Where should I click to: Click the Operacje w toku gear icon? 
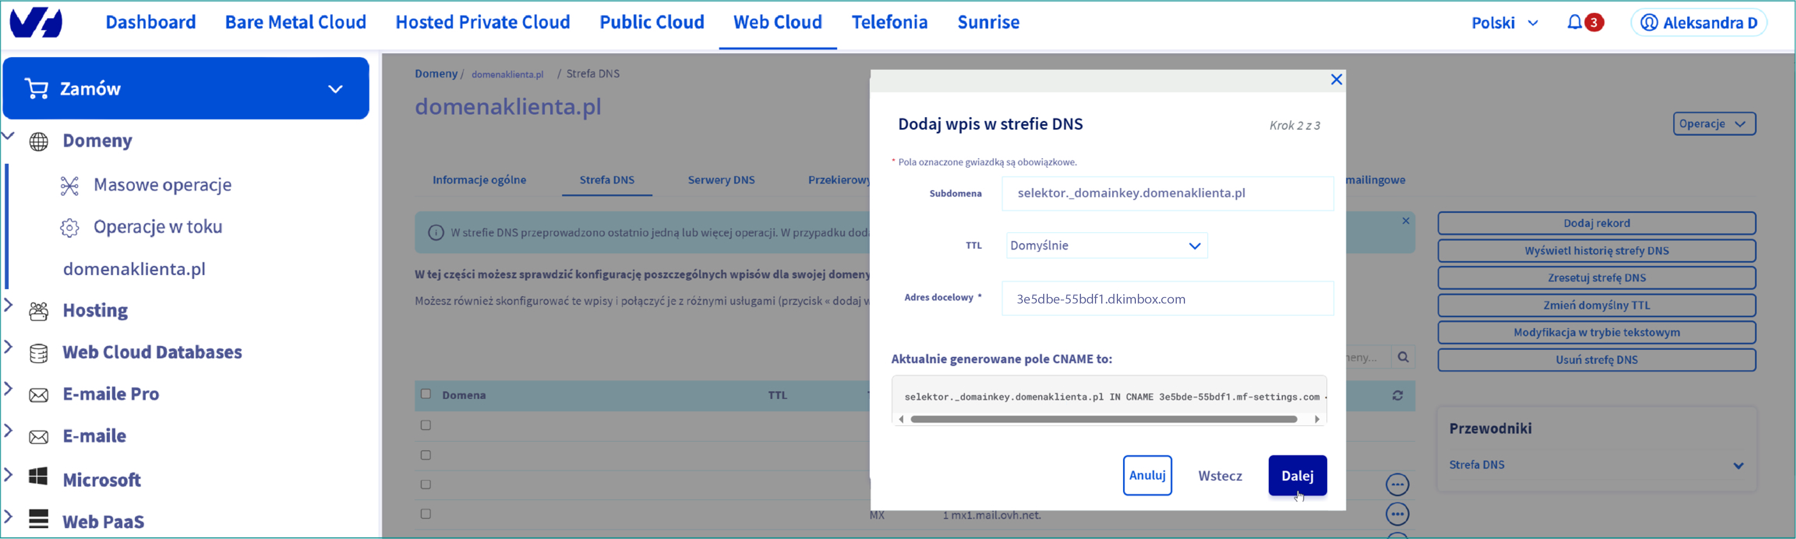69,228
